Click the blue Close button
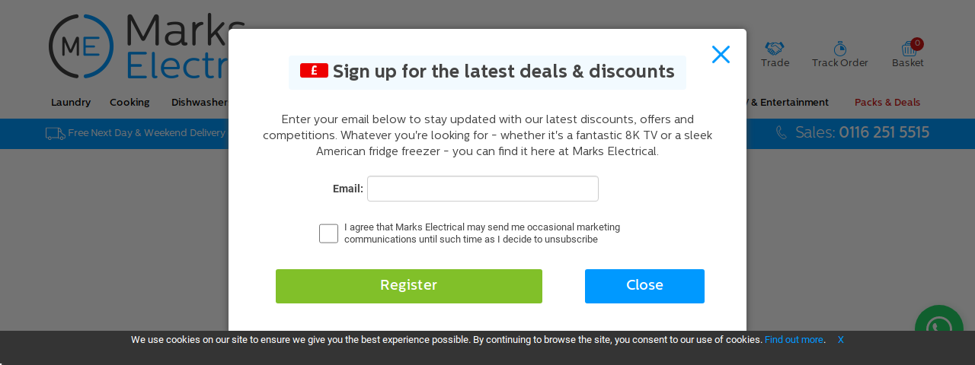 pos(644,286)
